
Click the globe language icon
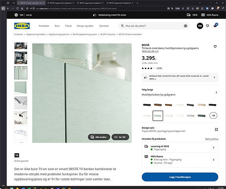[x=16, y=15]
